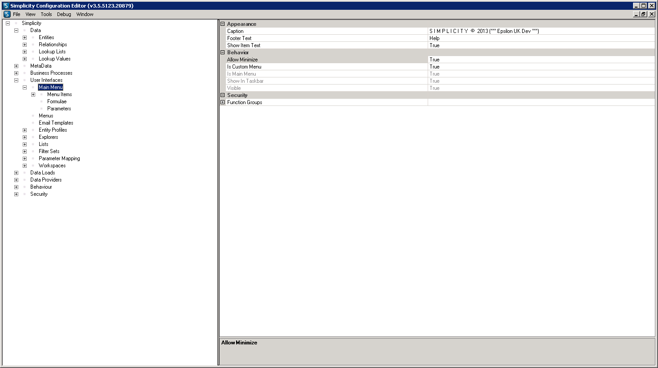The height and width of the screenshot is (368, 658).
Task: Select the Email Templates tree item
Action: 56,123
